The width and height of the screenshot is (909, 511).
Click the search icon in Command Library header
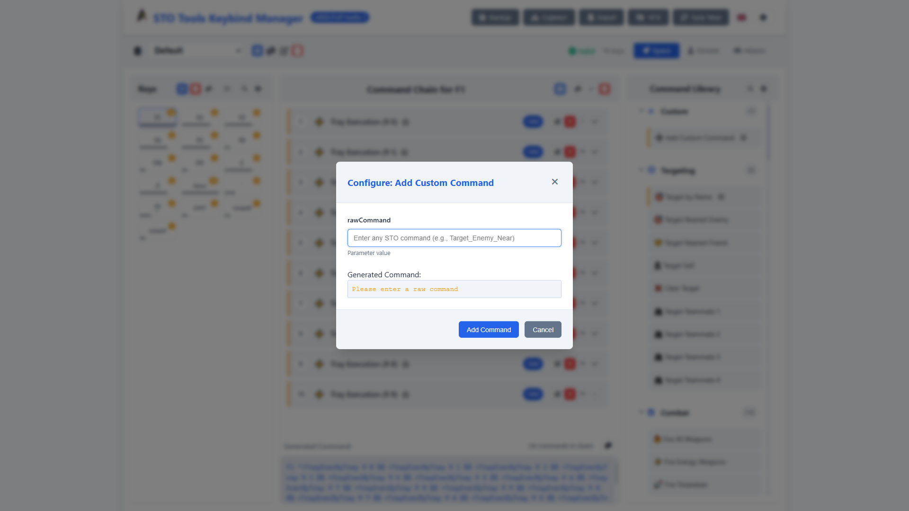750,89
